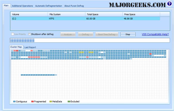
Task: Click the Defrag button
Action: tap(85, 34)
